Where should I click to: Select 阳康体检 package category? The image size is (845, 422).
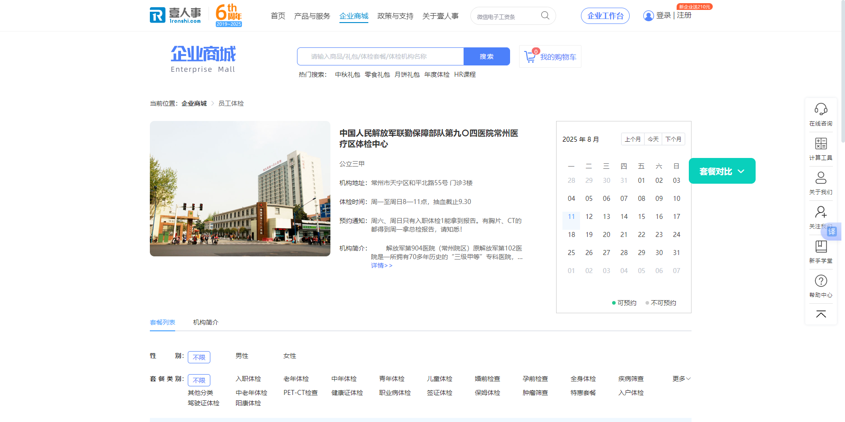tap(248, 403)
